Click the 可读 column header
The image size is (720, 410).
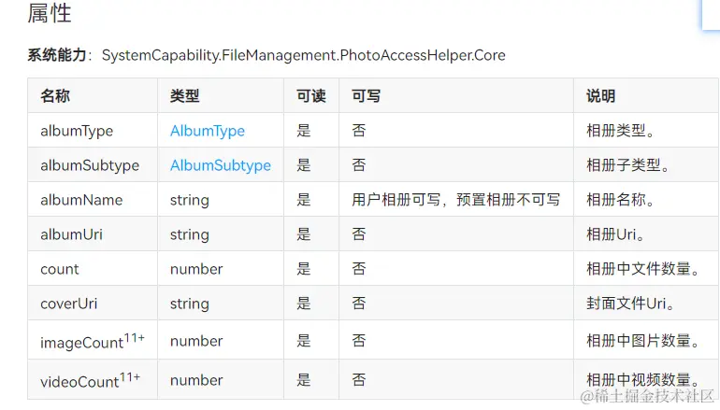point(310,96)
